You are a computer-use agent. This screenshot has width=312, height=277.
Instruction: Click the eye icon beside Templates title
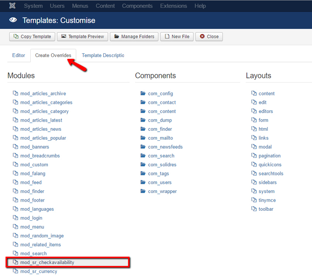coord(13,20)
